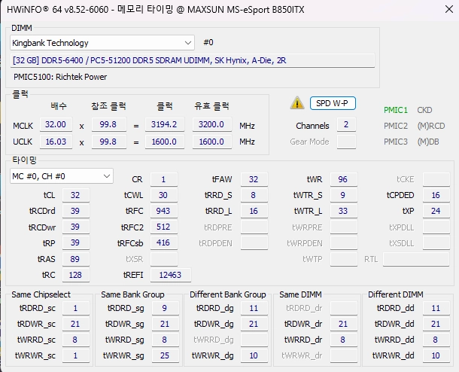
Task: Click the tXP value 24
Action: [x=436, y=211]
